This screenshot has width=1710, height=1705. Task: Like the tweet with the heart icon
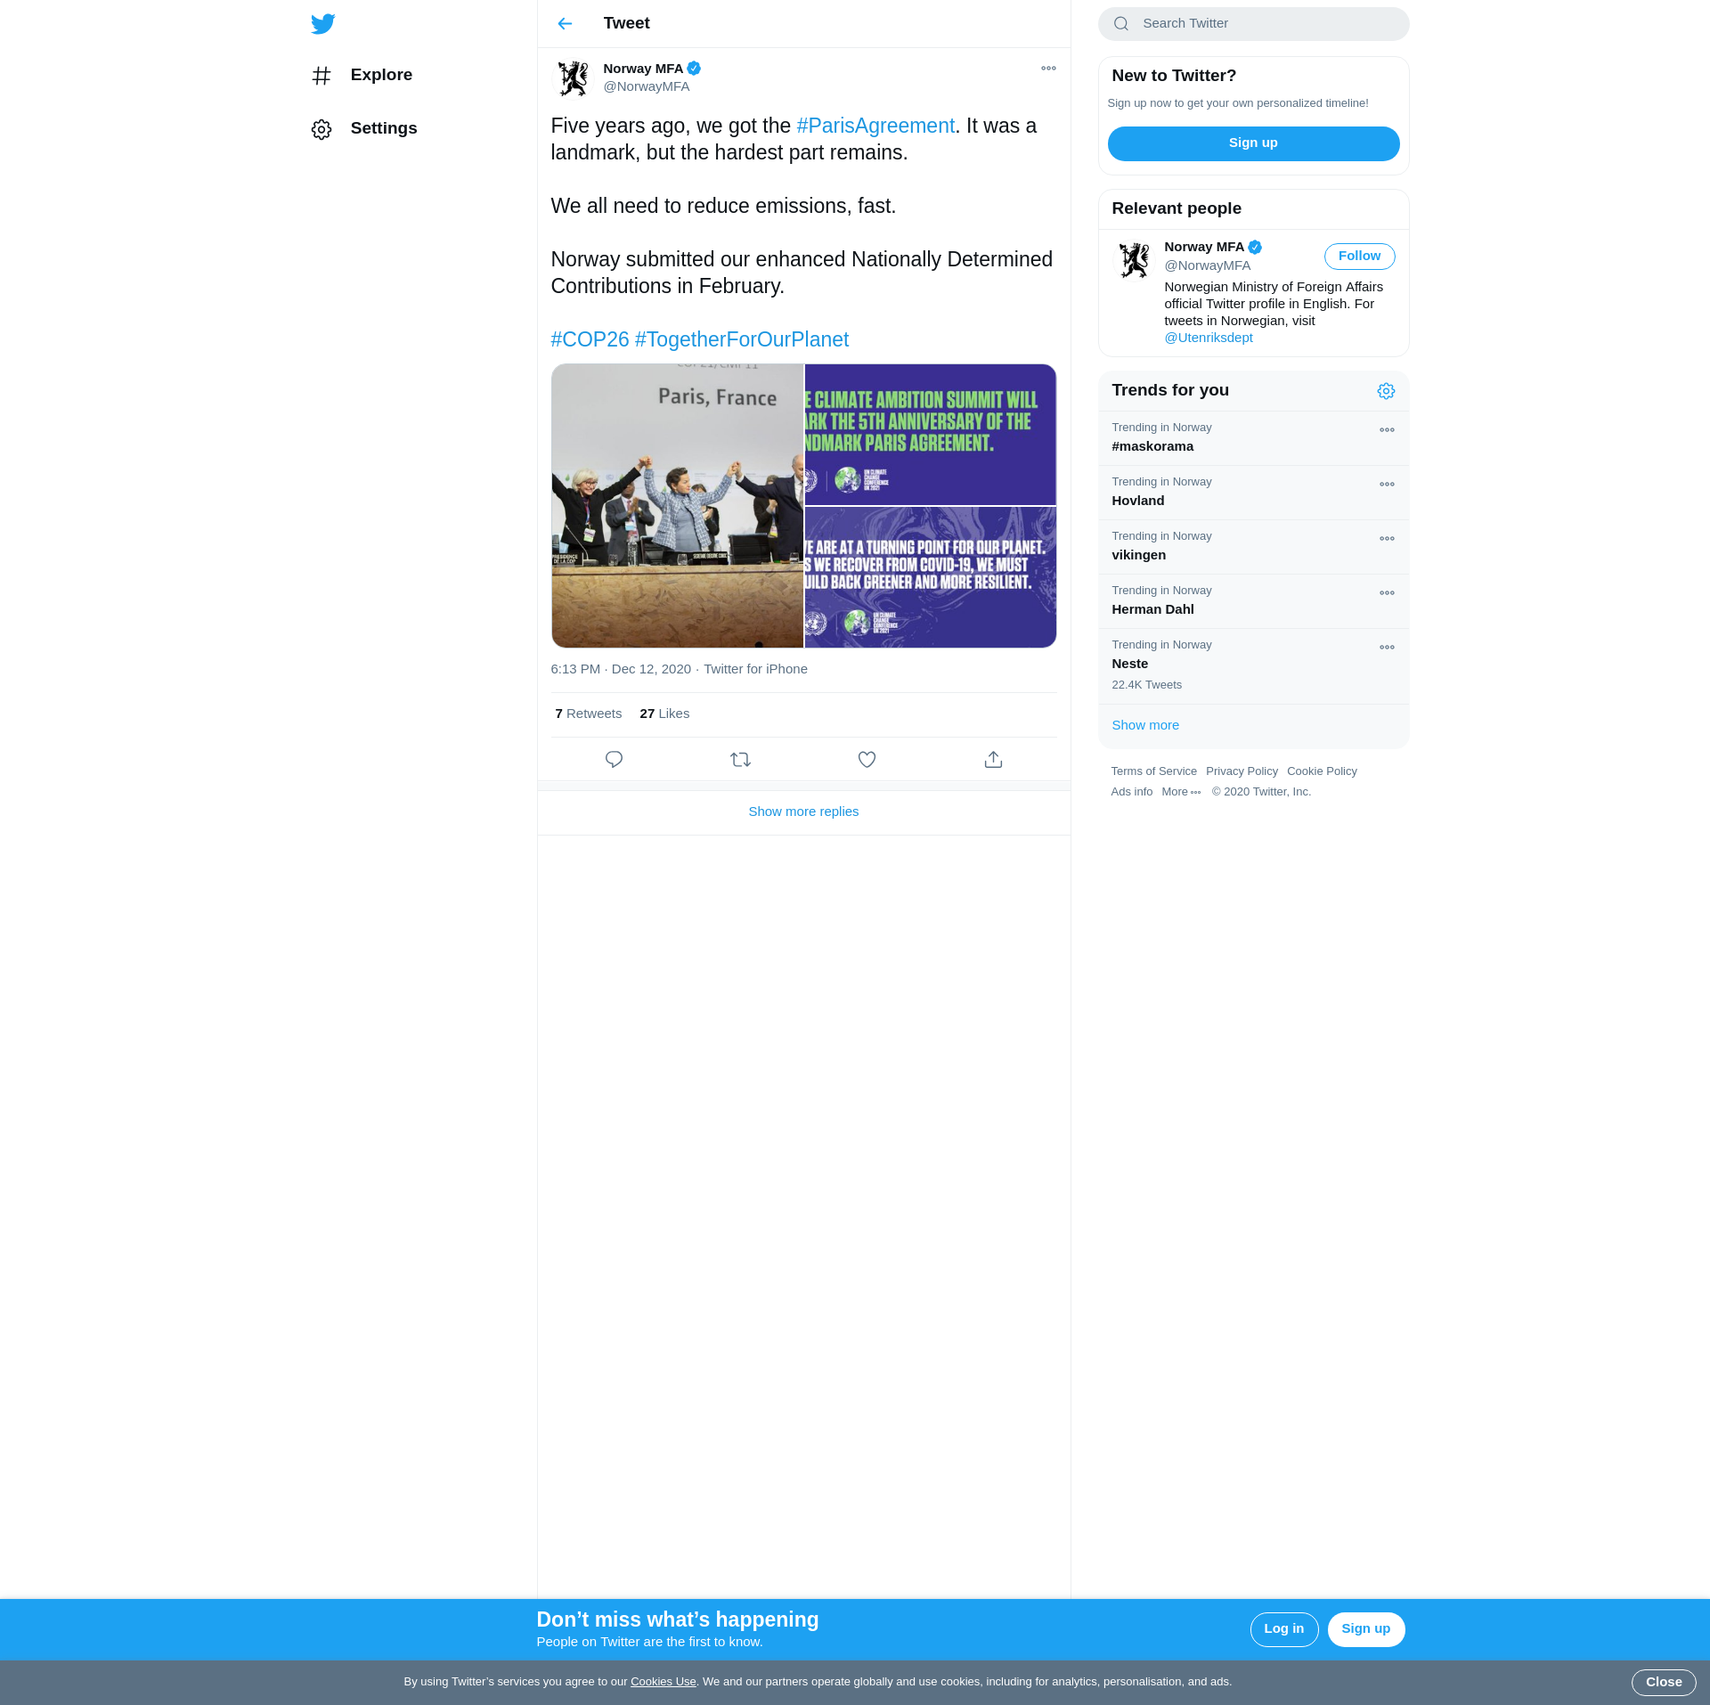[x=867, y=759]
